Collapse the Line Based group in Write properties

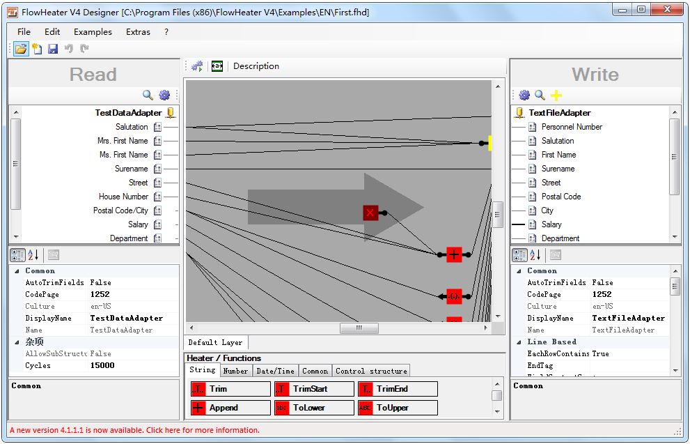pyautogui.click(x=519, y=342)
